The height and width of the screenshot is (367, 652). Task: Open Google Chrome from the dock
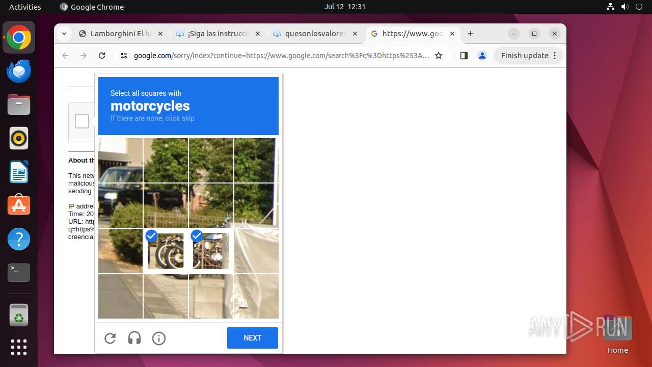click(x=19, y=38)
